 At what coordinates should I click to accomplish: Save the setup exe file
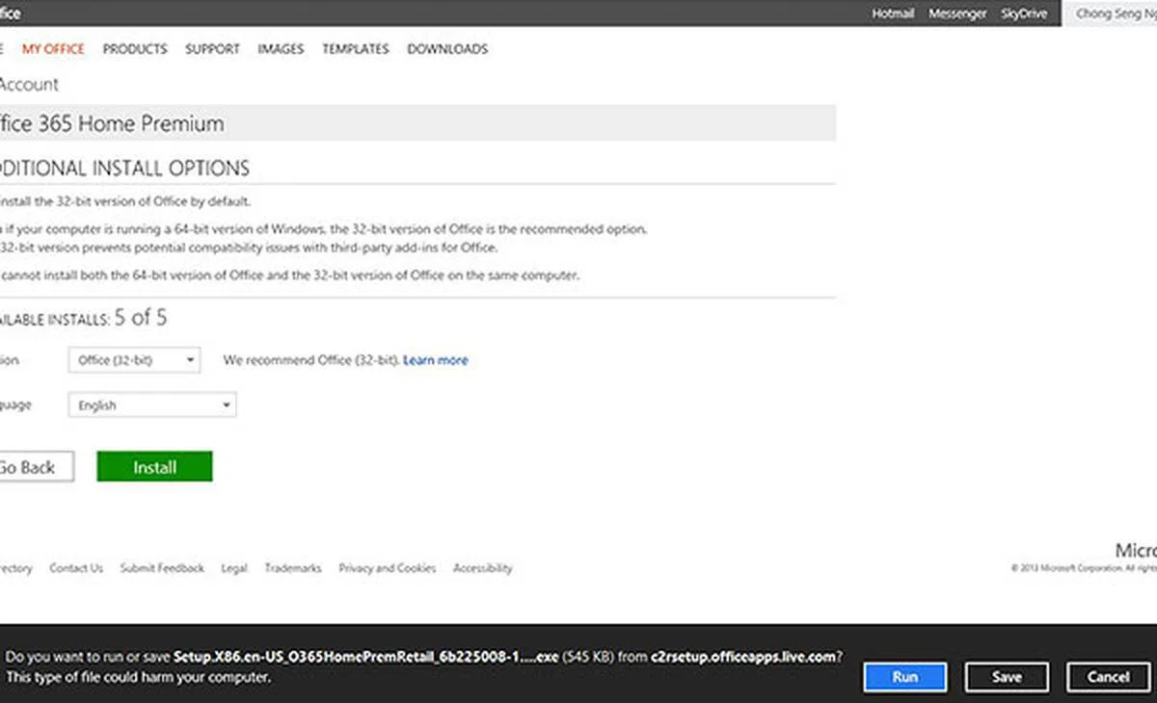1006,677
